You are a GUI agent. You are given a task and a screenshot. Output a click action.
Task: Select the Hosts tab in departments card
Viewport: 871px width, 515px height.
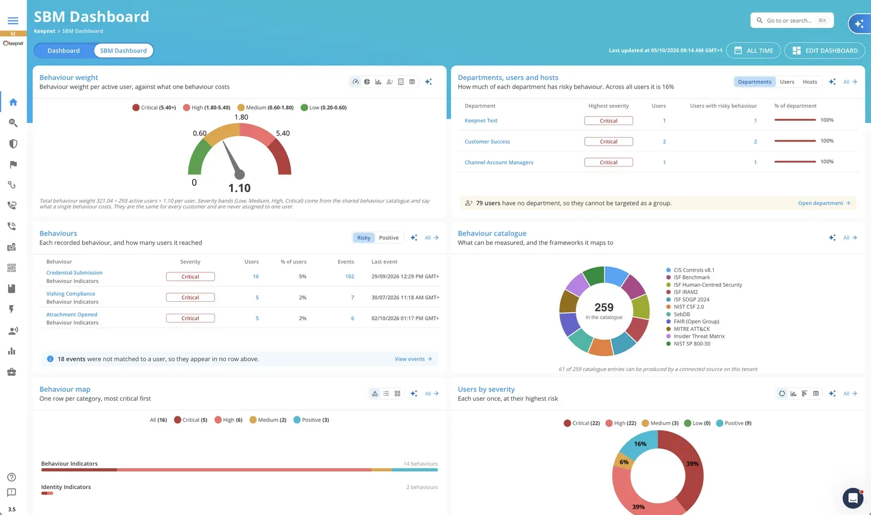pyautogui.click(x=810, y=82)
